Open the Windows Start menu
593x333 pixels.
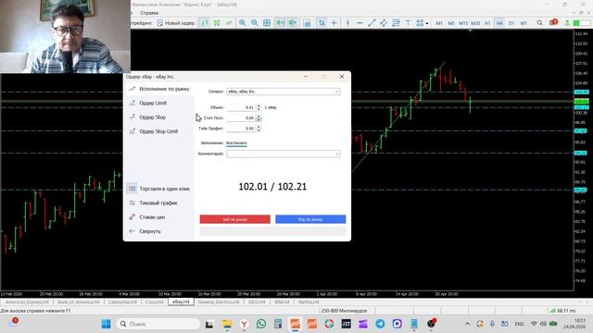107,324
